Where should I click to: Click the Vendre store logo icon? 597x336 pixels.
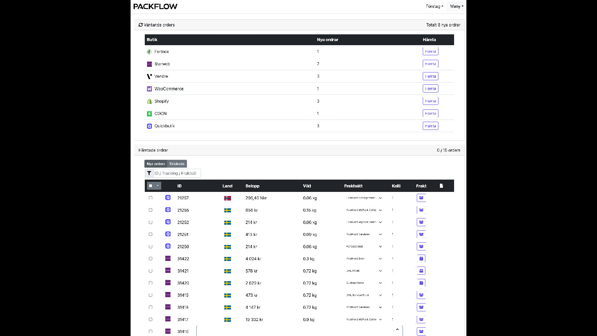click(149, 77)
